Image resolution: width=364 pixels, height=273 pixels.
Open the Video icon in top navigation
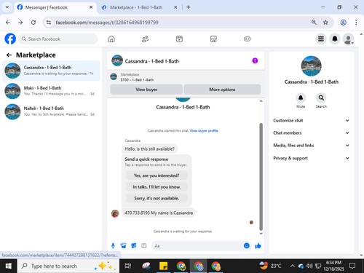[x=179, y=39]
